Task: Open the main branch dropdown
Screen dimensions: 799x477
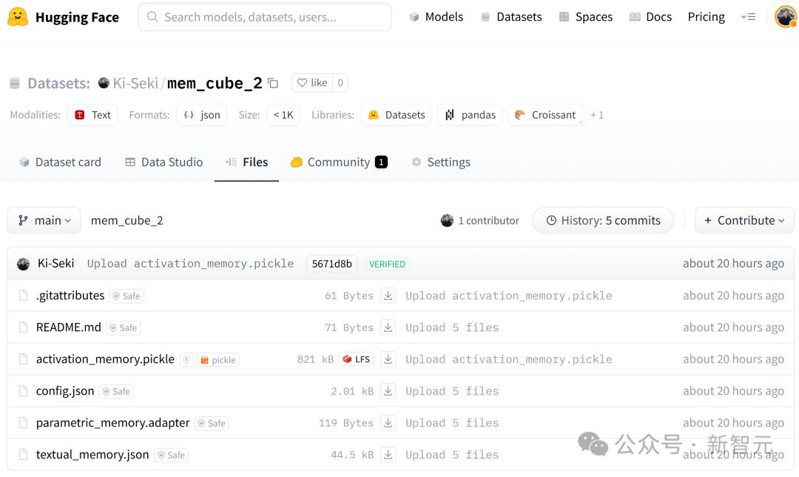Action: 44,221
